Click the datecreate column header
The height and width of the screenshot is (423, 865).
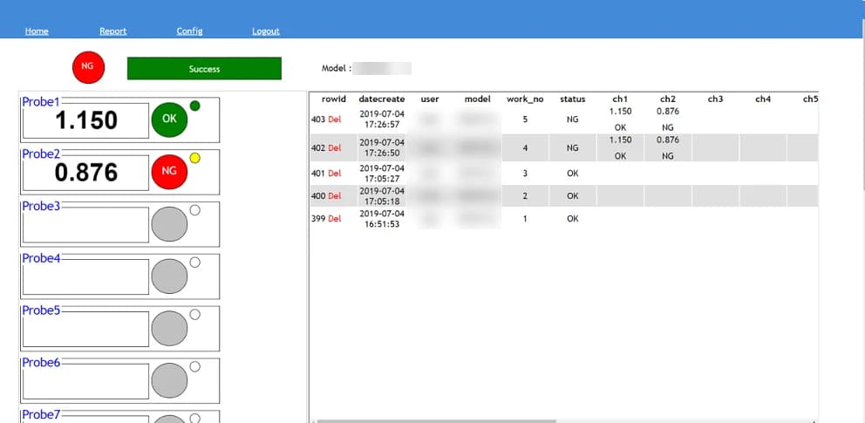coord(382,99)
